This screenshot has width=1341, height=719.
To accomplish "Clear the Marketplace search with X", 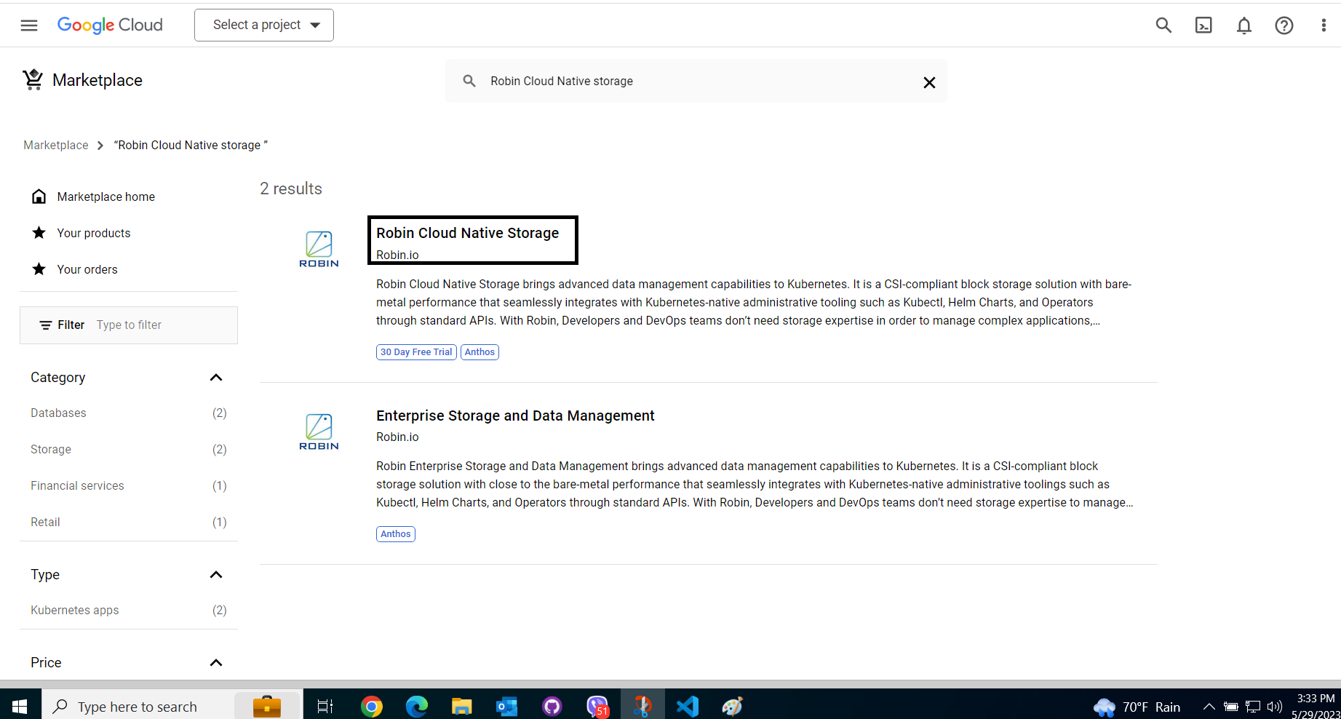I will coord(929,82).
